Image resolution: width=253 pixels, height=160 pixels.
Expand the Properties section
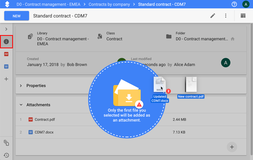(x=21, y=86)
